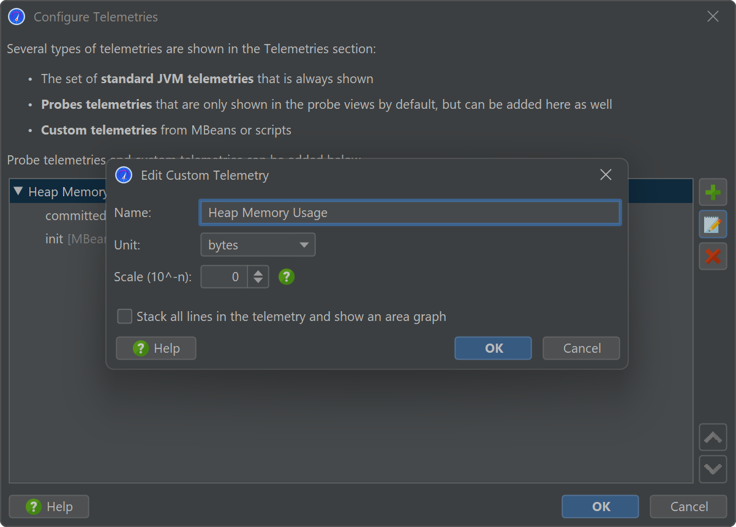Click the green plus add telemetry icon

713,193
